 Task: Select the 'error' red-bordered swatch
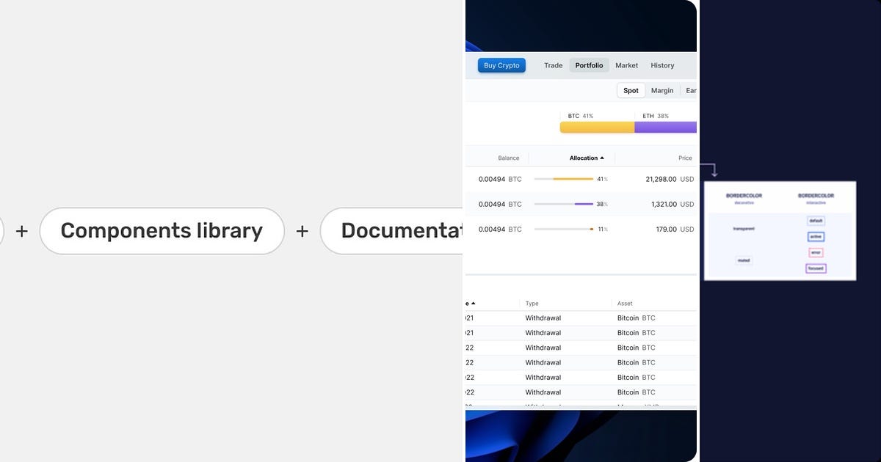pos(815,252)
